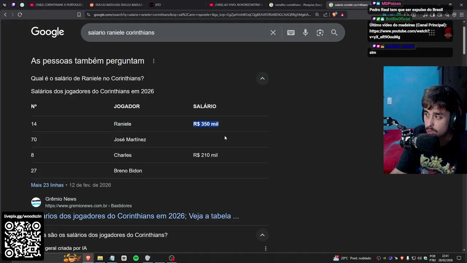This screenshot has height=263, width=467.
Task: Click the Grêmio News site favicon
Action: 36,202
